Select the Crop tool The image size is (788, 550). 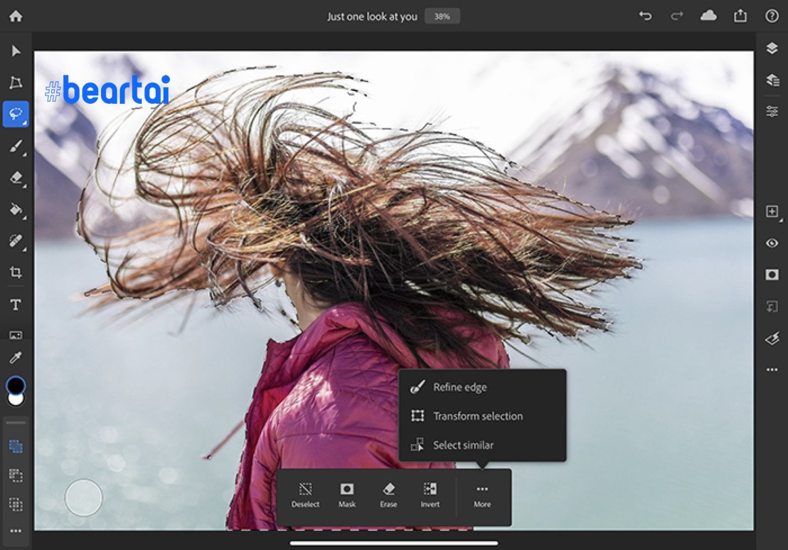pos(16,272)
